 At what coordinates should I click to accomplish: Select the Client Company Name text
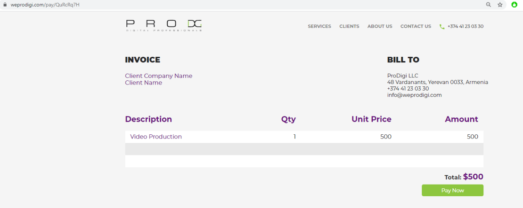tap(158, 76)
